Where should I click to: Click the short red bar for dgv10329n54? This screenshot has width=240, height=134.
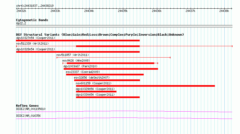point(96,92)
